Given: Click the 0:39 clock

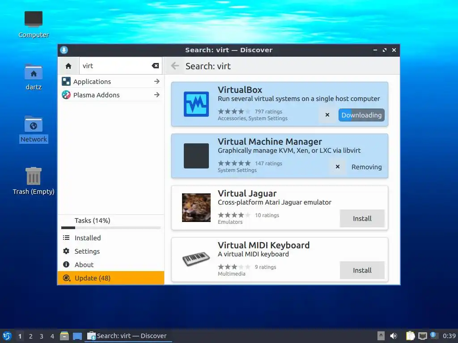Looking at the screenshot, I should (449, 336).
